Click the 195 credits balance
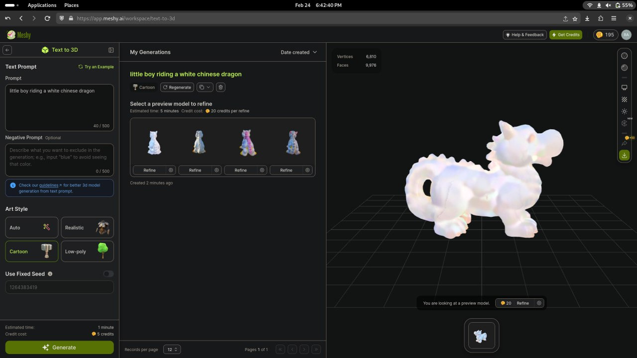The height and width of the screenshot is (358, 637). pos(606,35)
